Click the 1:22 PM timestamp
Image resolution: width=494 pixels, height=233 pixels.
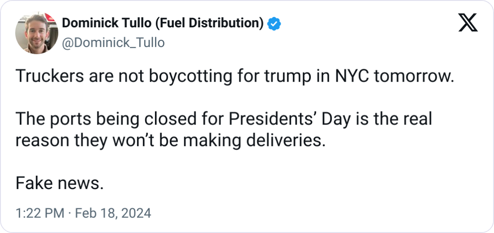pyautogui.click(x=40, y=213)
